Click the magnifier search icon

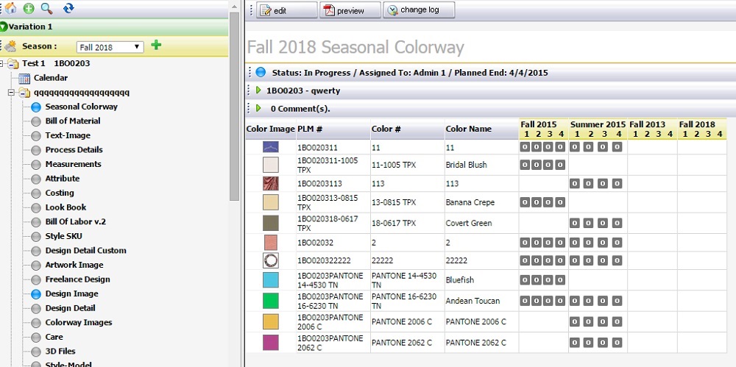pos(46,8)
